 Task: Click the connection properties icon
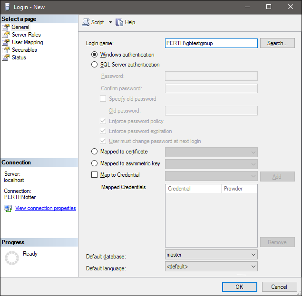(x=8, y=208)
